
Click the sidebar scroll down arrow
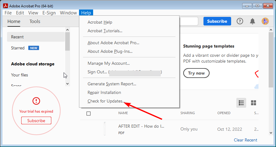pyautogui.click(x=67, y=84)
